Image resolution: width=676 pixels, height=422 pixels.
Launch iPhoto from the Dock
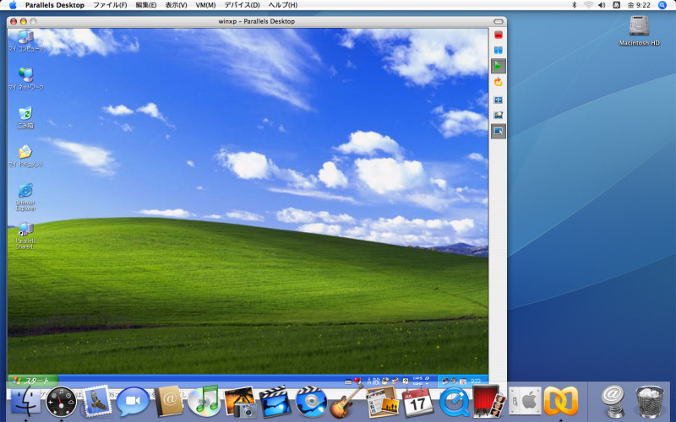coord(240,402)
